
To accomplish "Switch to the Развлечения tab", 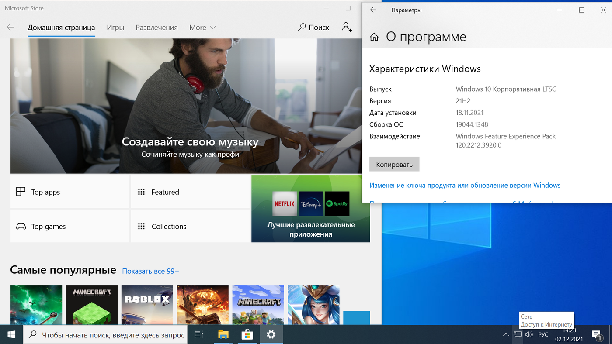I will tap(156, 27).
